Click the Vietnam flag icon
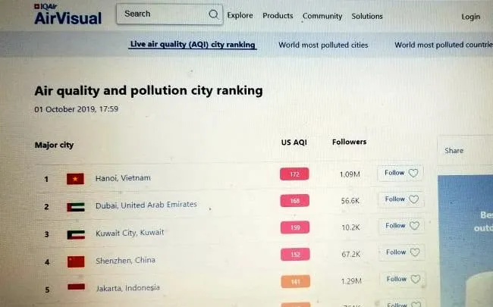The height and width of the screenshot is (307, 493). (75, 179)
